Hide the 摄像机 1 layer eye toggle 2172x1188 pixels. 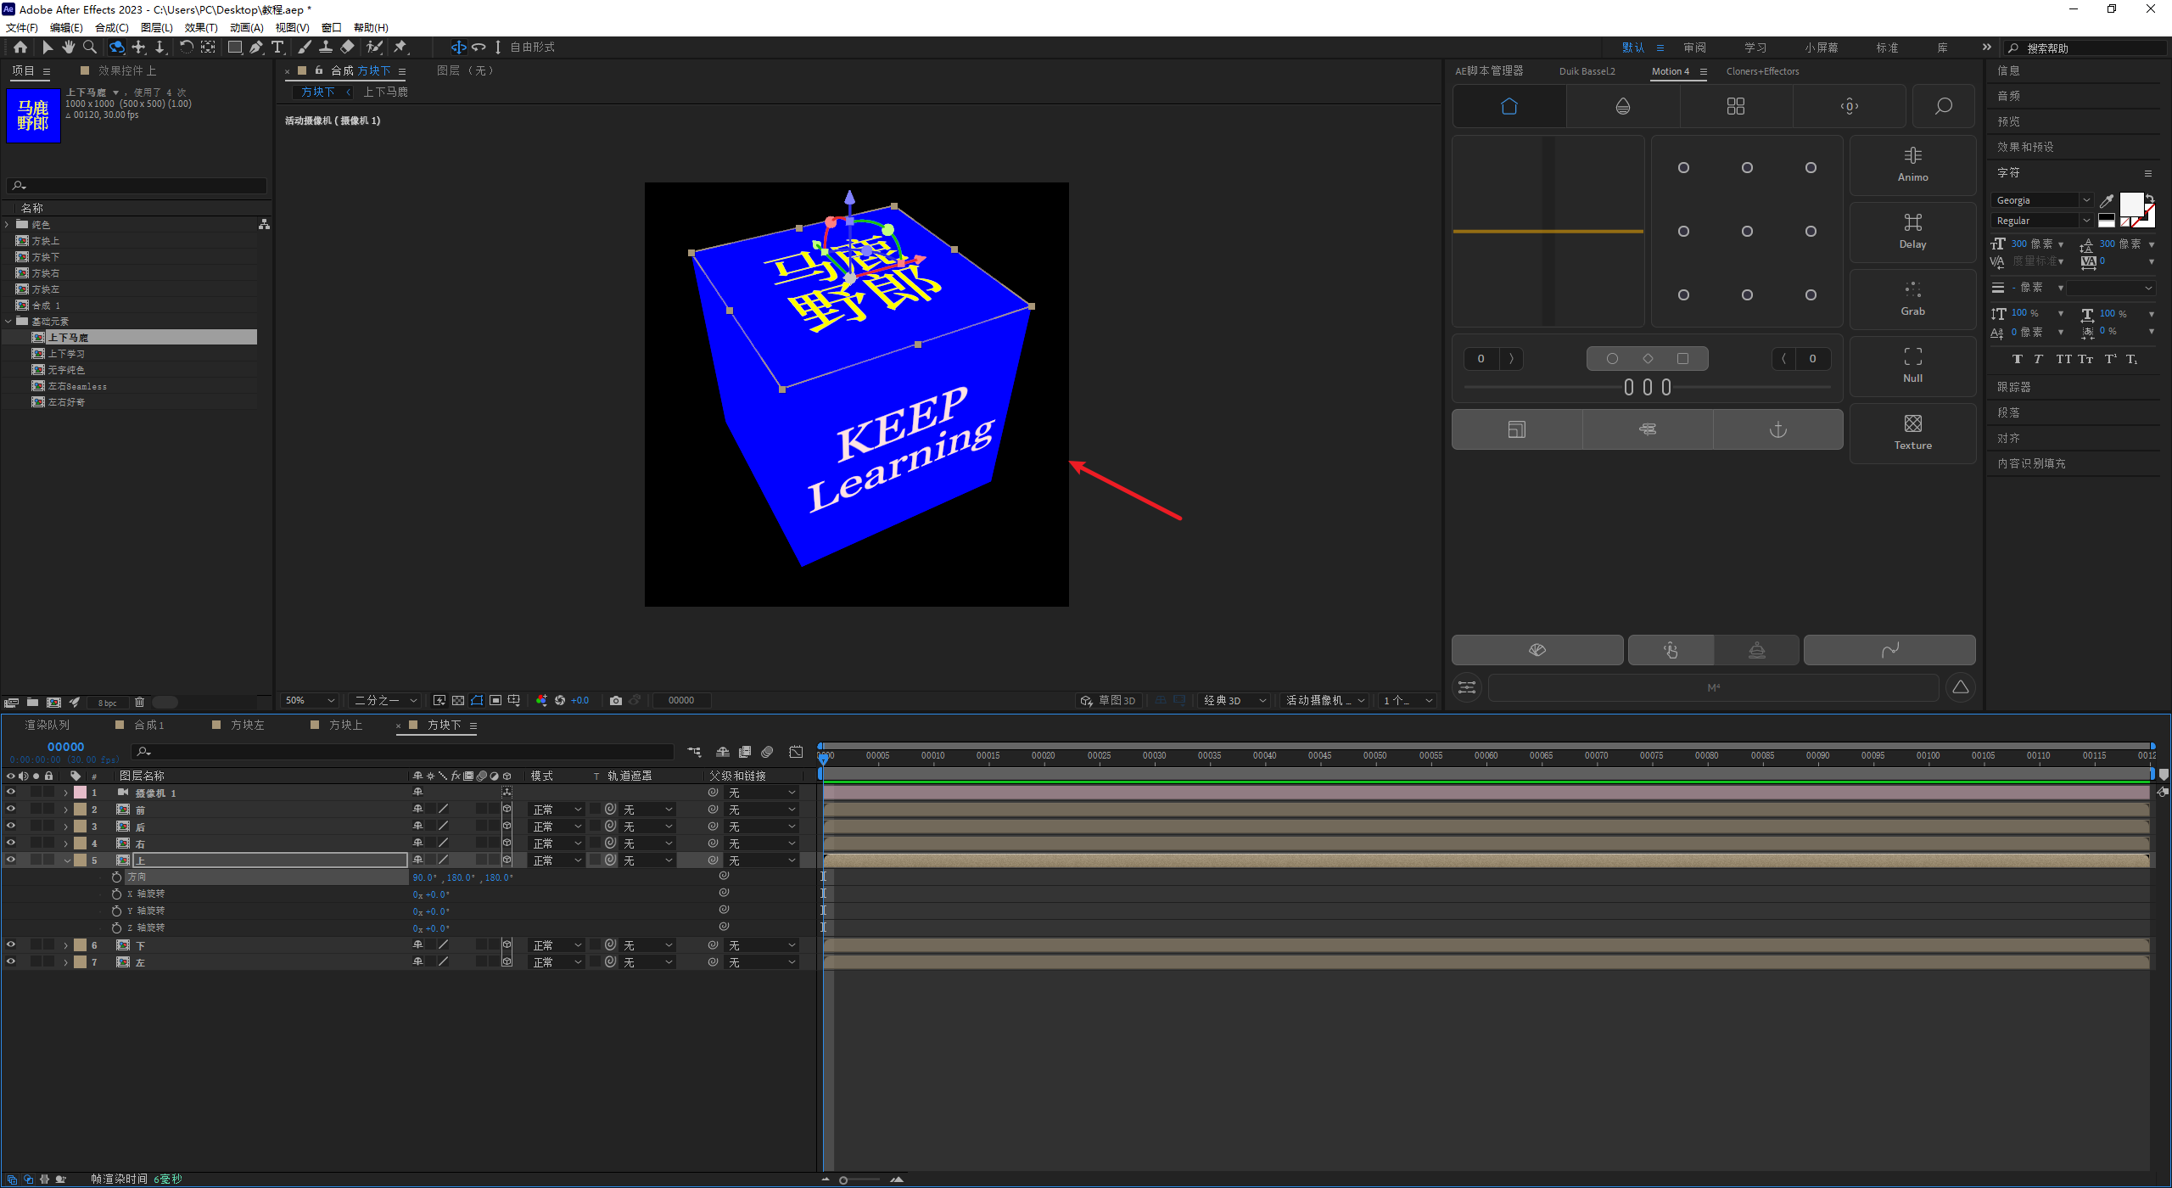click(x=11, y=793)
